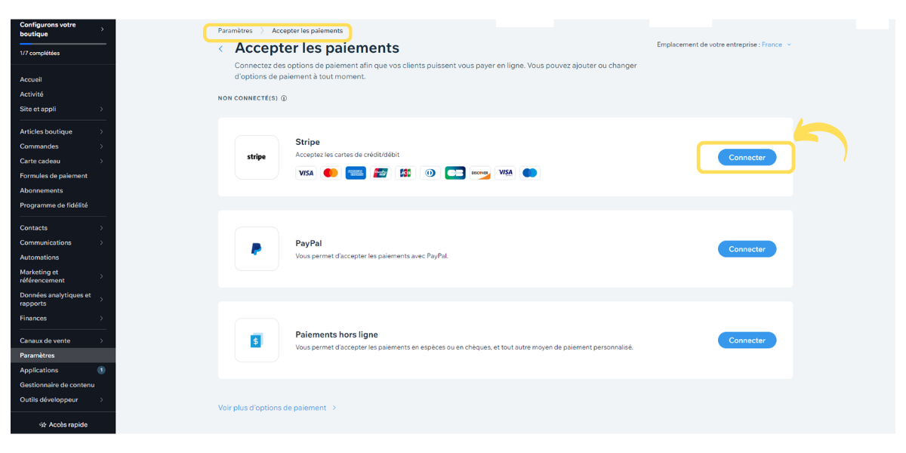Viewport: 906px width, 453px height.
Task: Open business location France dropdown
Action: pyautogui.click(x=776, y=45)
